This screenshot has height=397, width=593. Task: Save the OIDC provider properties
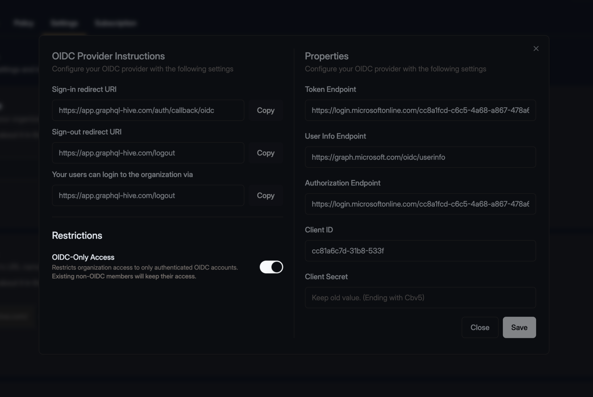point(519,327)
